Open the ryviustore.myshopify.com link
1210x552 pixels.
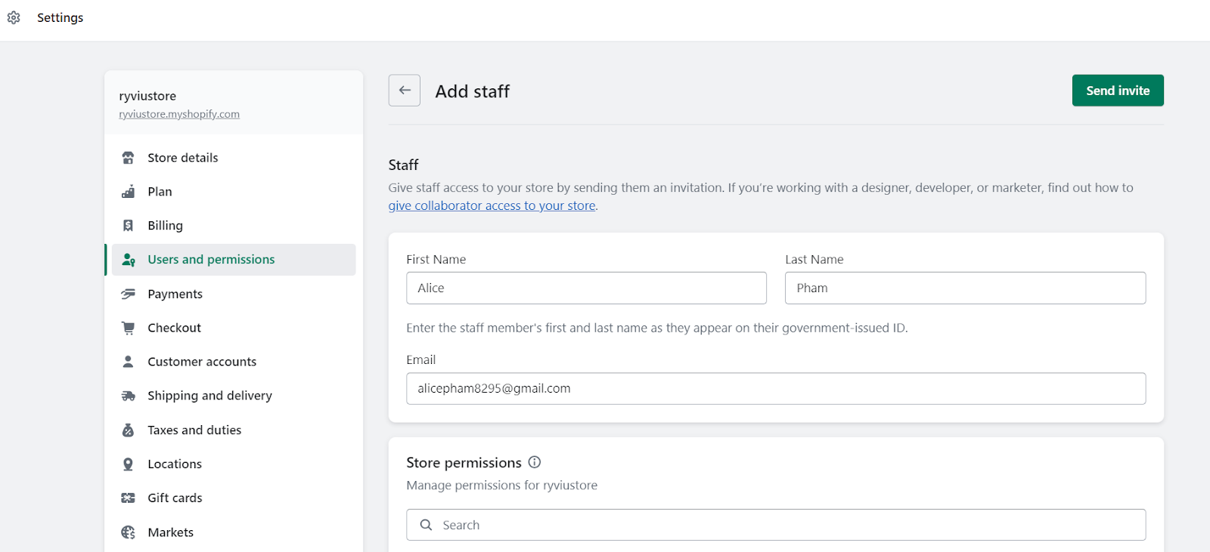pos(179,114)
